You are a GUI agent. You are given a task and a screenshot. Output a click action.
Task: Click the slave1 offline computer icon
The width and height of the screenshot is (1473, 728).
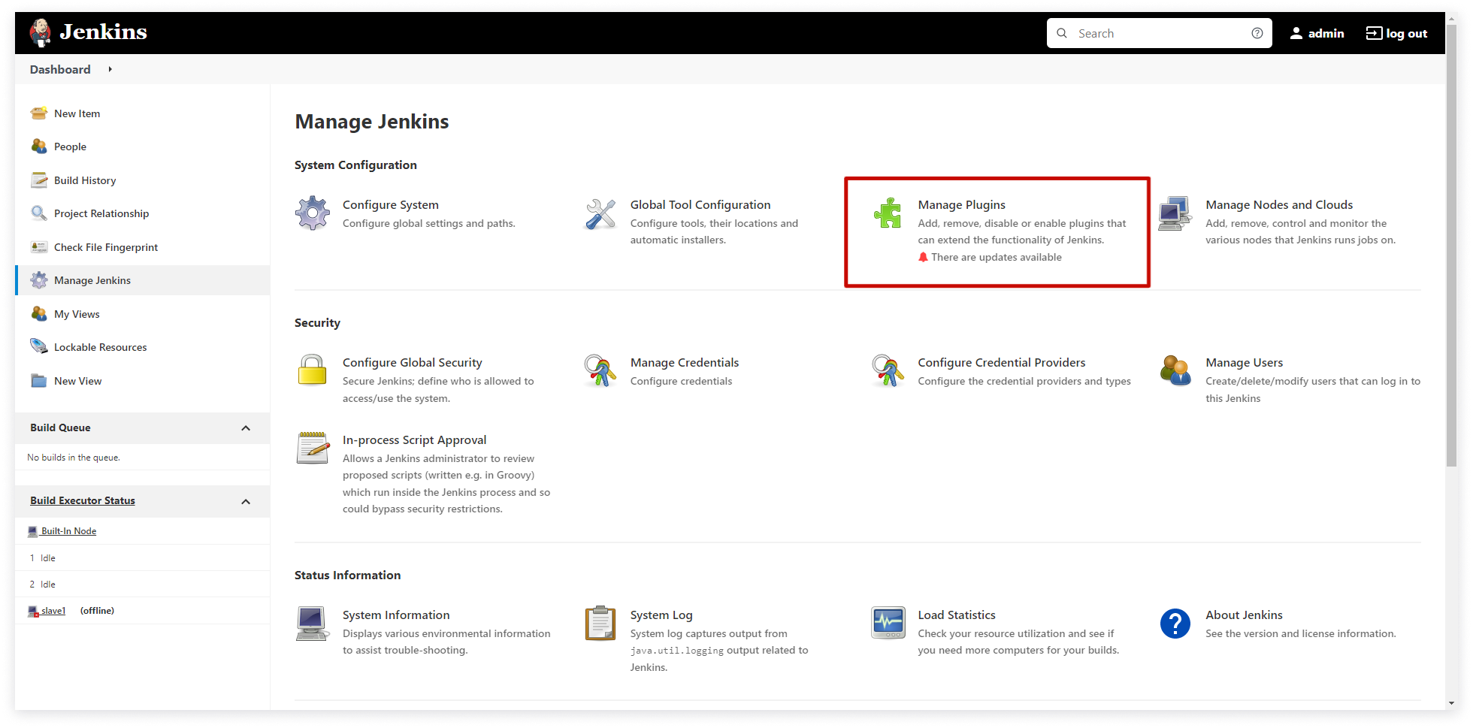click(33, 612)
